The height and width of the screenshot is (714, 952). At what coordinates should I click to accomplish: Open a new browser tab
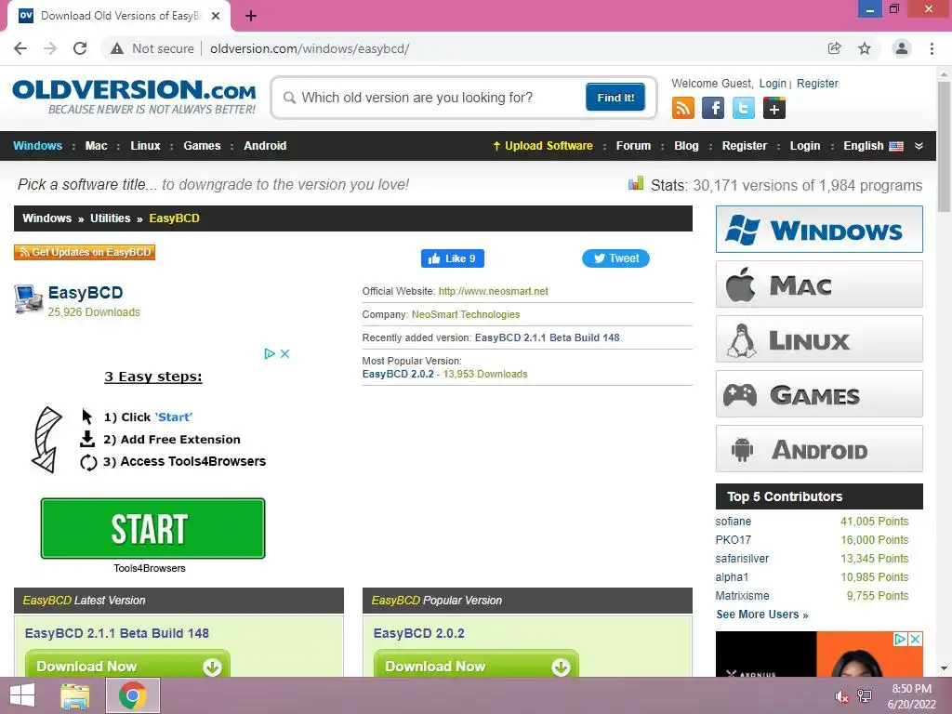[251, 16]
